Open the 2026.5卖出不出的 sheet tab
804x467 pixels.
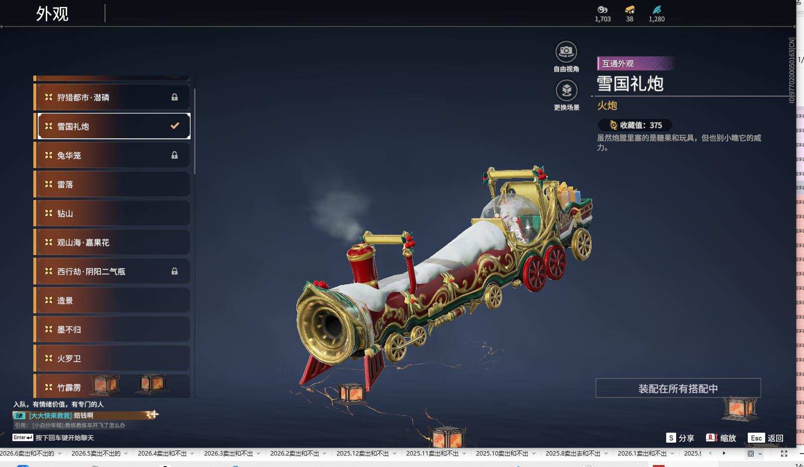tap(96, 454)
